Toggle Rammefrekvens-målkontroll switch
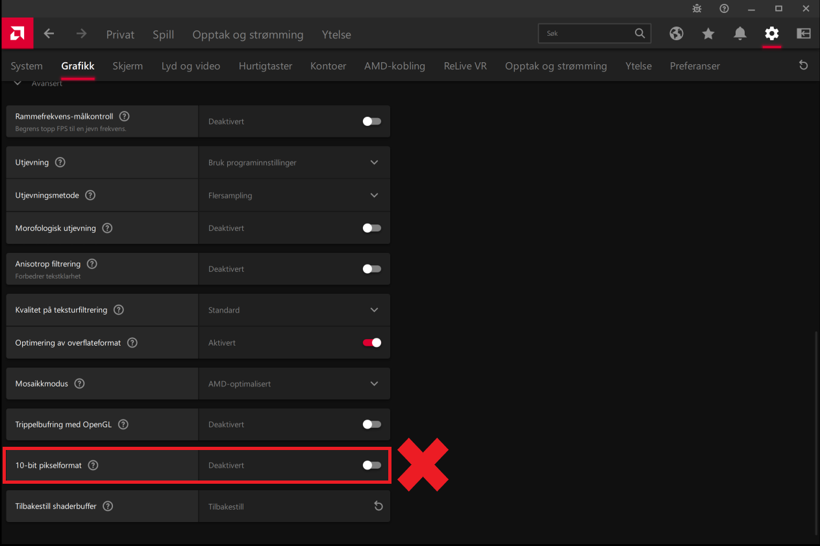The image size is (820, 546). [x=372, y=121]
